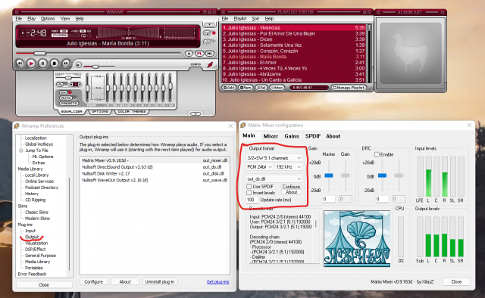This screenshot has height=298, width=485.
Task: Click Uninstall plug-in button
Action: point(160,281)
